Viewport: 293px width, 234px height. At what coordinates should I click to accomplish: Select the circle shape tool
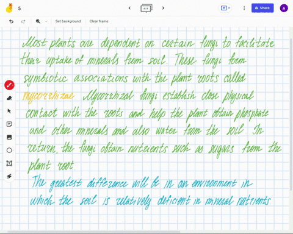[x=9, y=151]
